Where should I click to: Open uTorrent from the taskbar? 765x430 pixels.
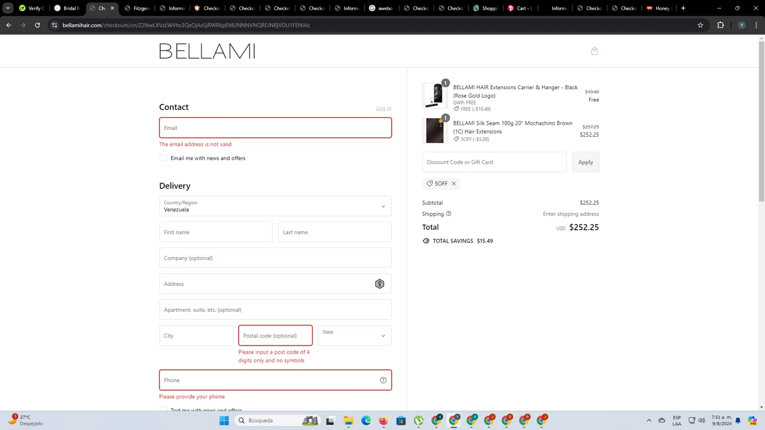(419, 420)
